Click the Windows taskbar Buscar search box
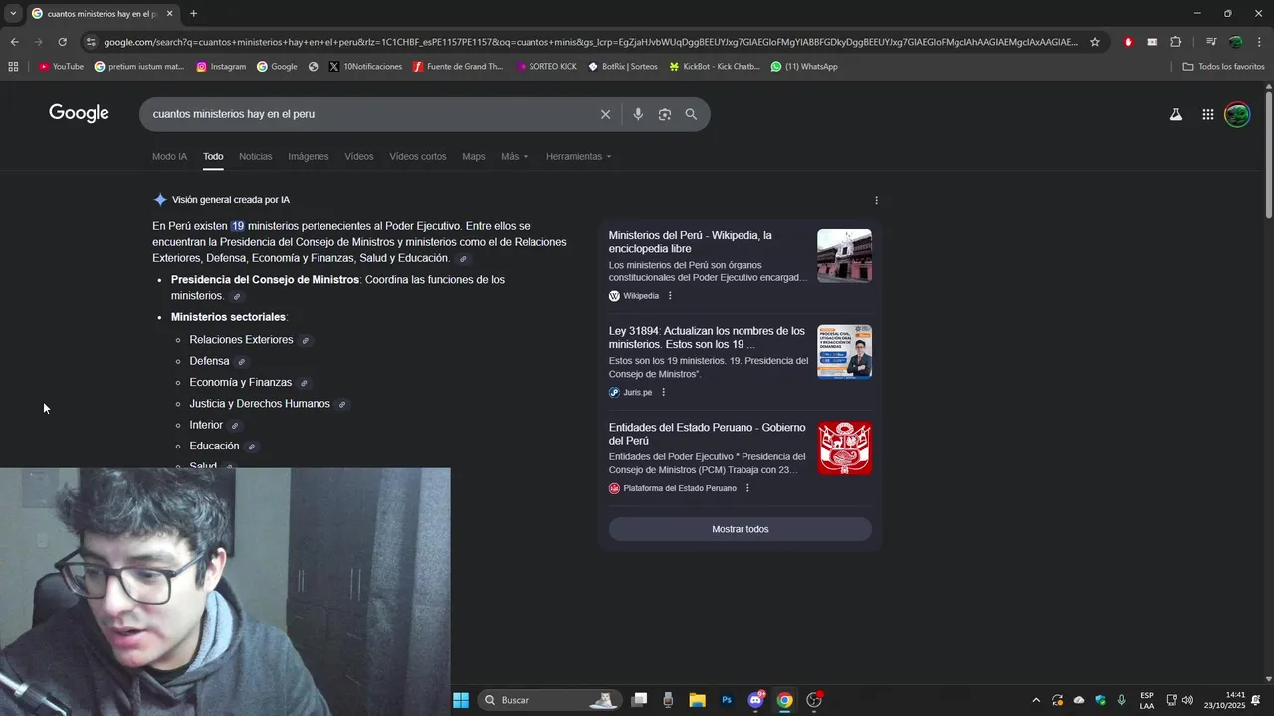 point(548,700)
